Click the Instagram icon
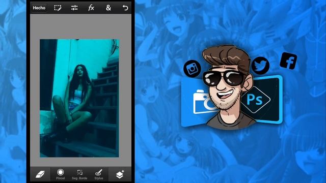 coord(192,69)
